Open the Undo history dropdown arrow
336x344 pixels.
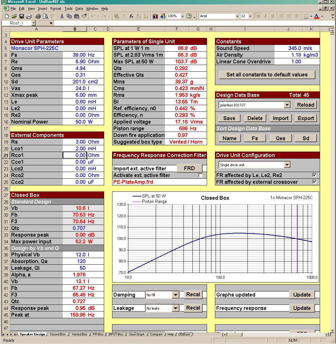click(x=98, y=16)
